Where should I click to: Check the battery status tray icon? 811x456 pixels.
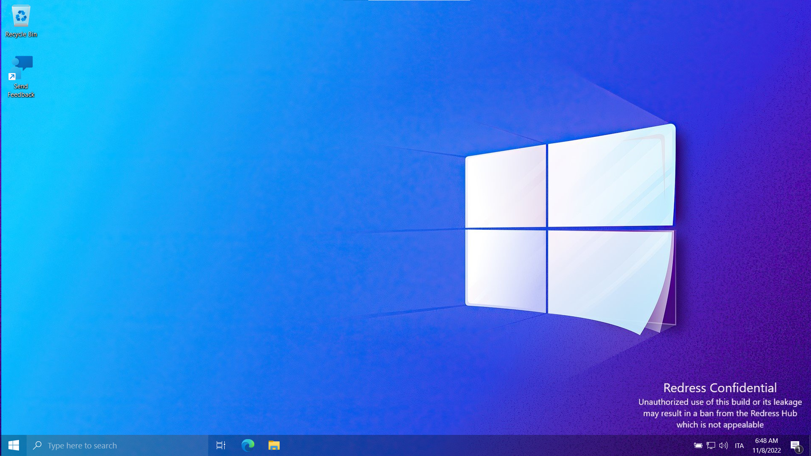click(x=698, y=445)
